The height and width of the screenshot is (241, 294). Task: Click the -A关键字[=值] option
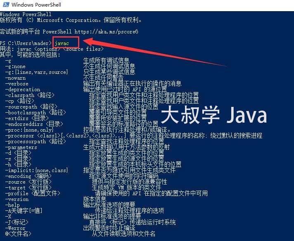[24, 210]
